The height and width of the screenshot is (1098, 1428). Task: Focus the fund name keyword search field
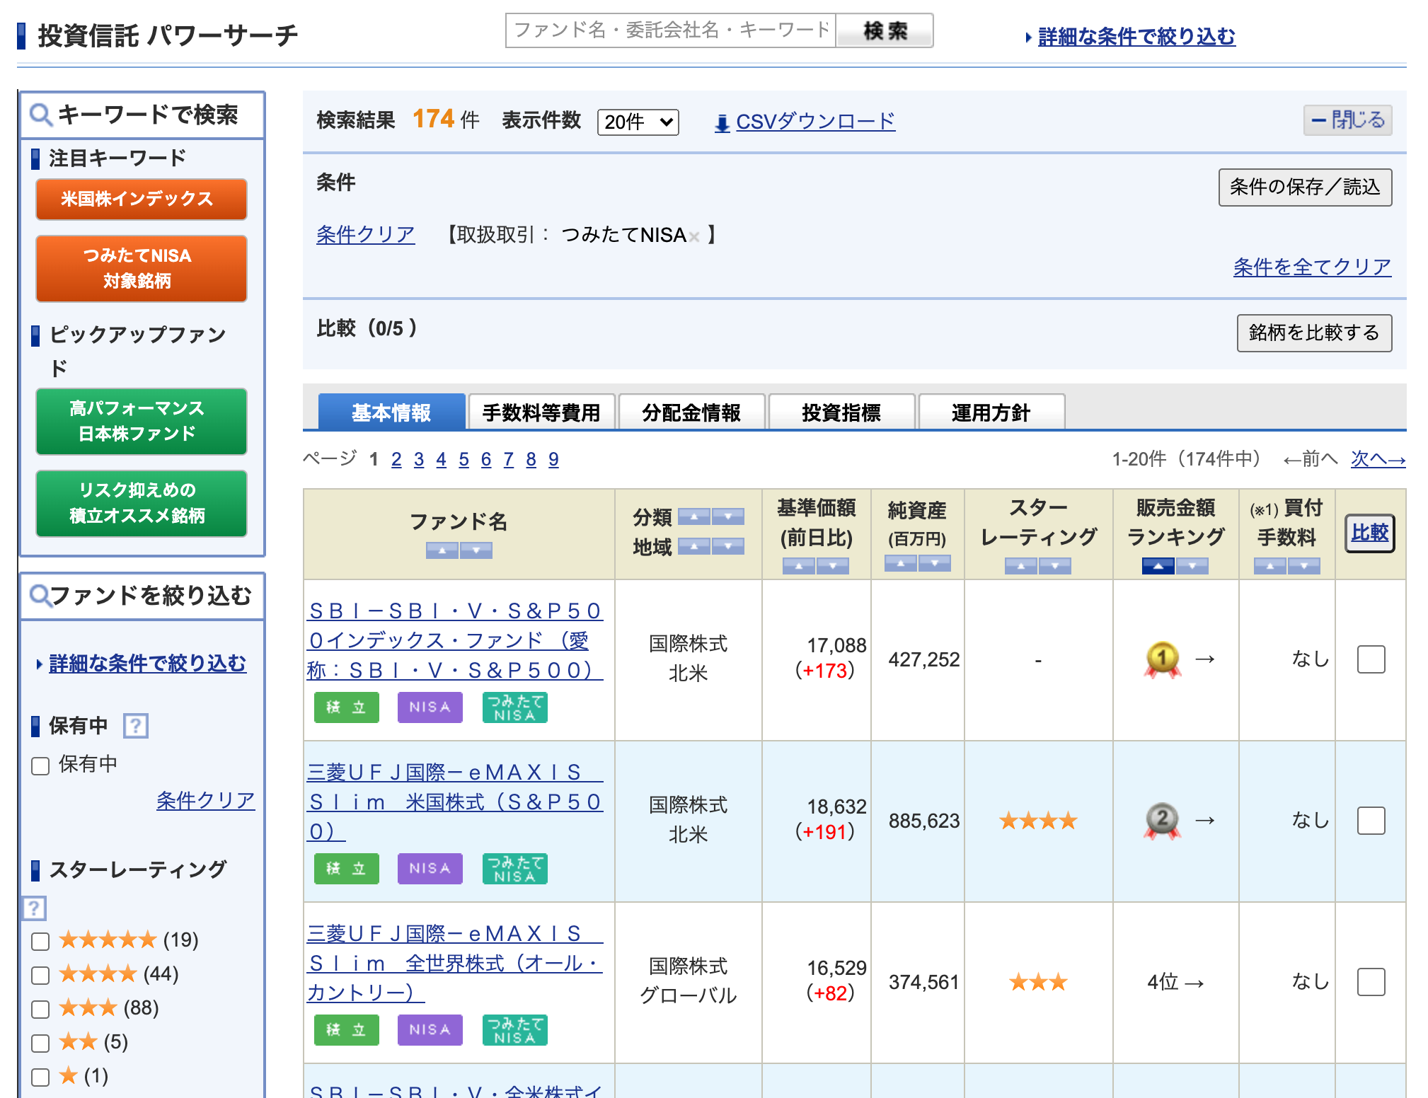[x=671, y=30]
